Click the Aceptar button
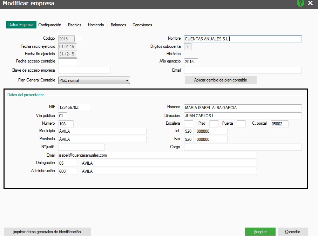Image resolution: width=318 pixels, height=236 pixels. pyautogui.click(x=260, y=232)
